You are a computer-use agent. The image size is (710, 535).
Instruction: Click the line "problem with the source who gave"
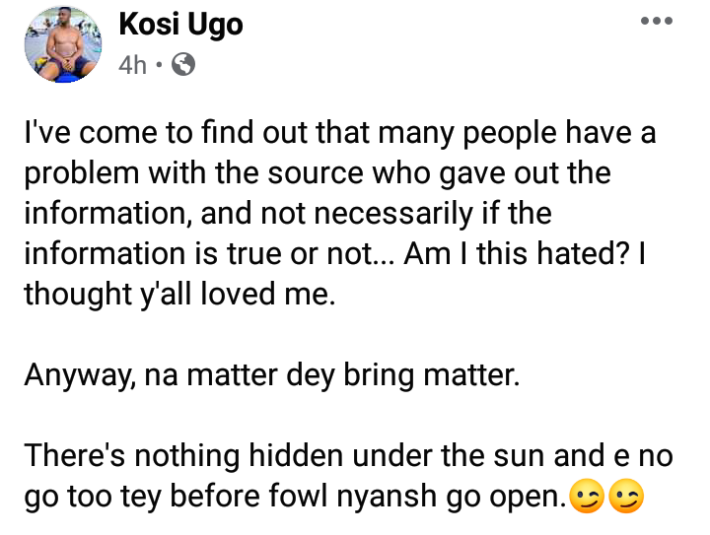pos(318,173)
